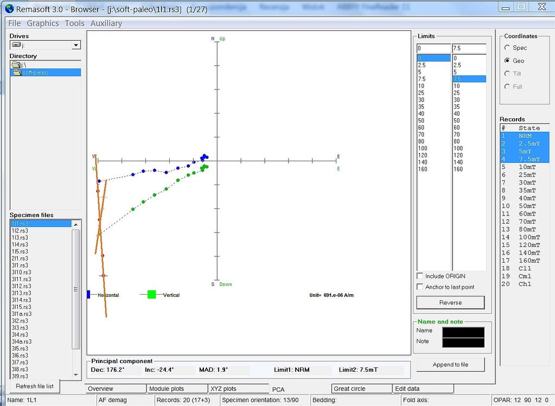Image resolution: width=555 pixels, height=406 pixels.
Task: Select the 160mT record row
Action: (525, 261)
